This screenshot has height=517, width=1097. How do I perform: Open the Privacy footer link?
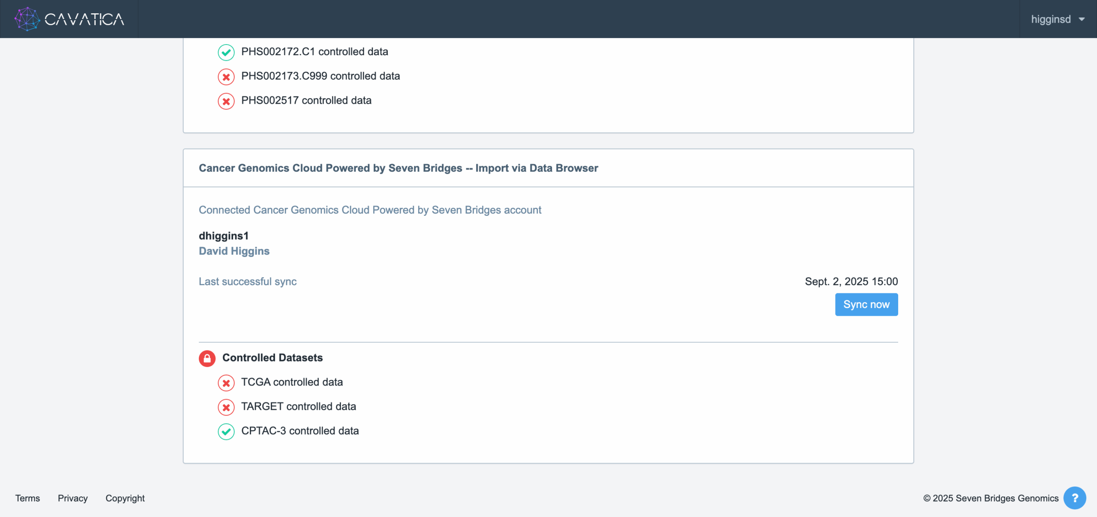72,498
